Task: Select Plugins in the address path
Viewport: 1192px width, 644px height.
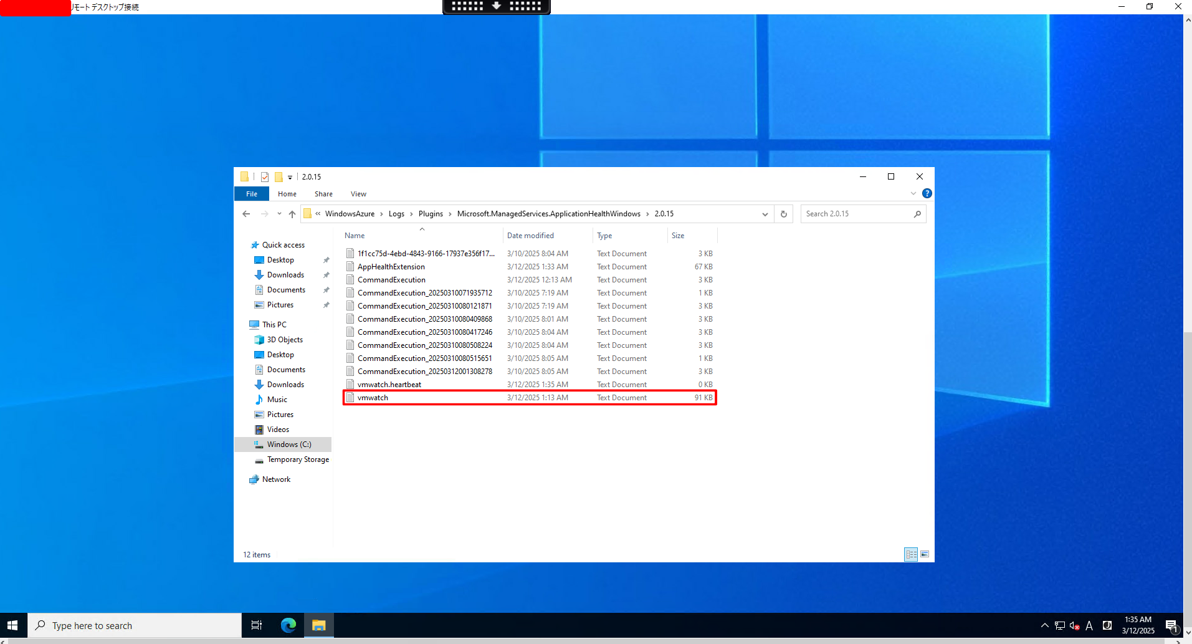Action: tap(431, 214)
